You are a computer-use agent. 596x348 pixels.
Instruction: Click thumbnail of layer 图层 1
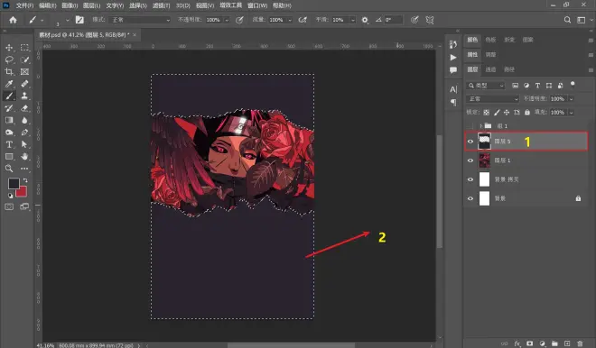(x=484, y=160)
